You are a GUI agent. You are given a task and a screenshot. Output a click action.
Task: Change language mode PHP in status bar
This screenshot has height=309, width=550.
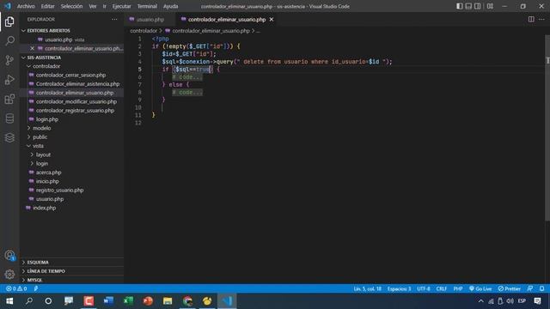coord(458,288)
